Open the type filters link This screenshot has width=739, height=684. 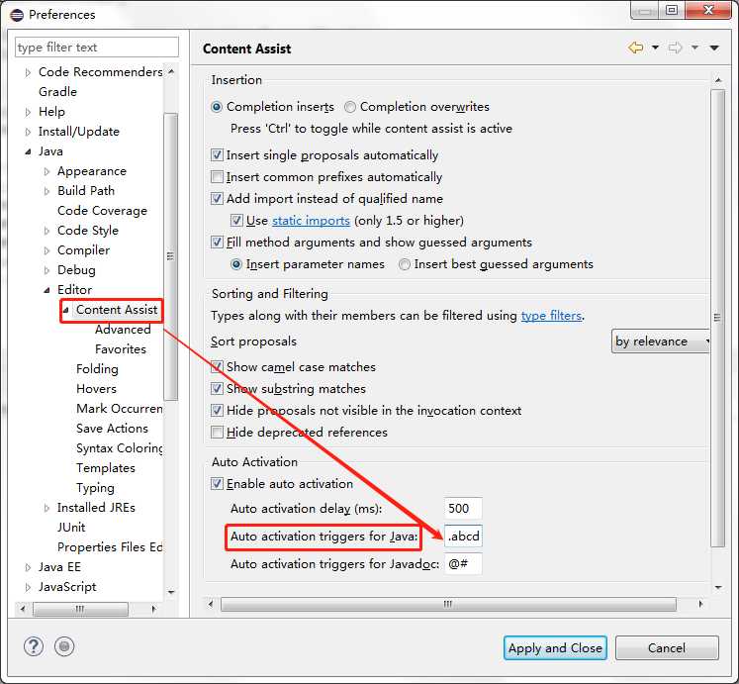[x=551, y=315]
